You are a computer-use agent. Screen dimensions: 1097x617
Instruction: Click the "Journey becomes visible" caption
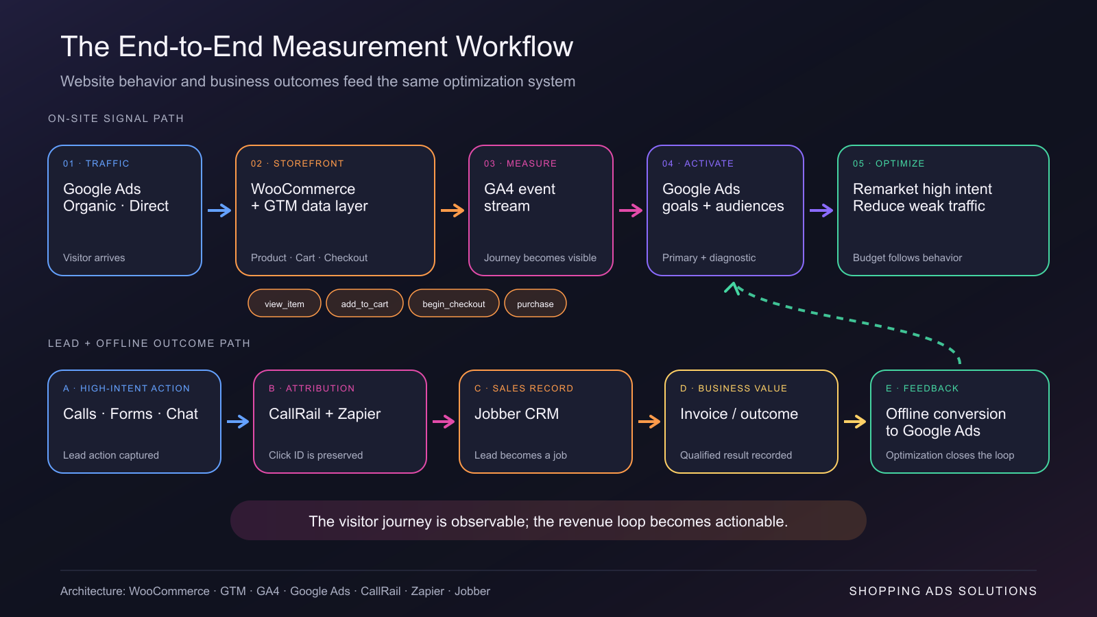(x=540, y=258)
